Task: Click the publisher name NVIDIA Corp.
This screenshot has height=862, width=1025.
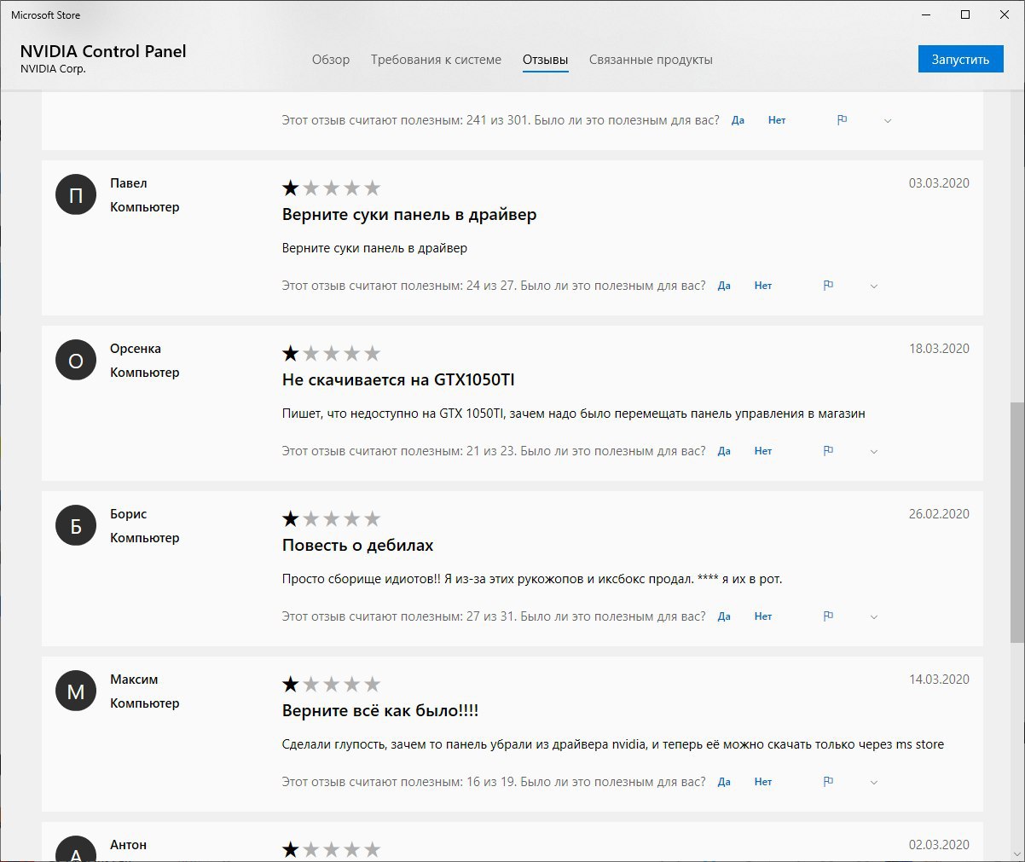Action: [x=53, y=69]
